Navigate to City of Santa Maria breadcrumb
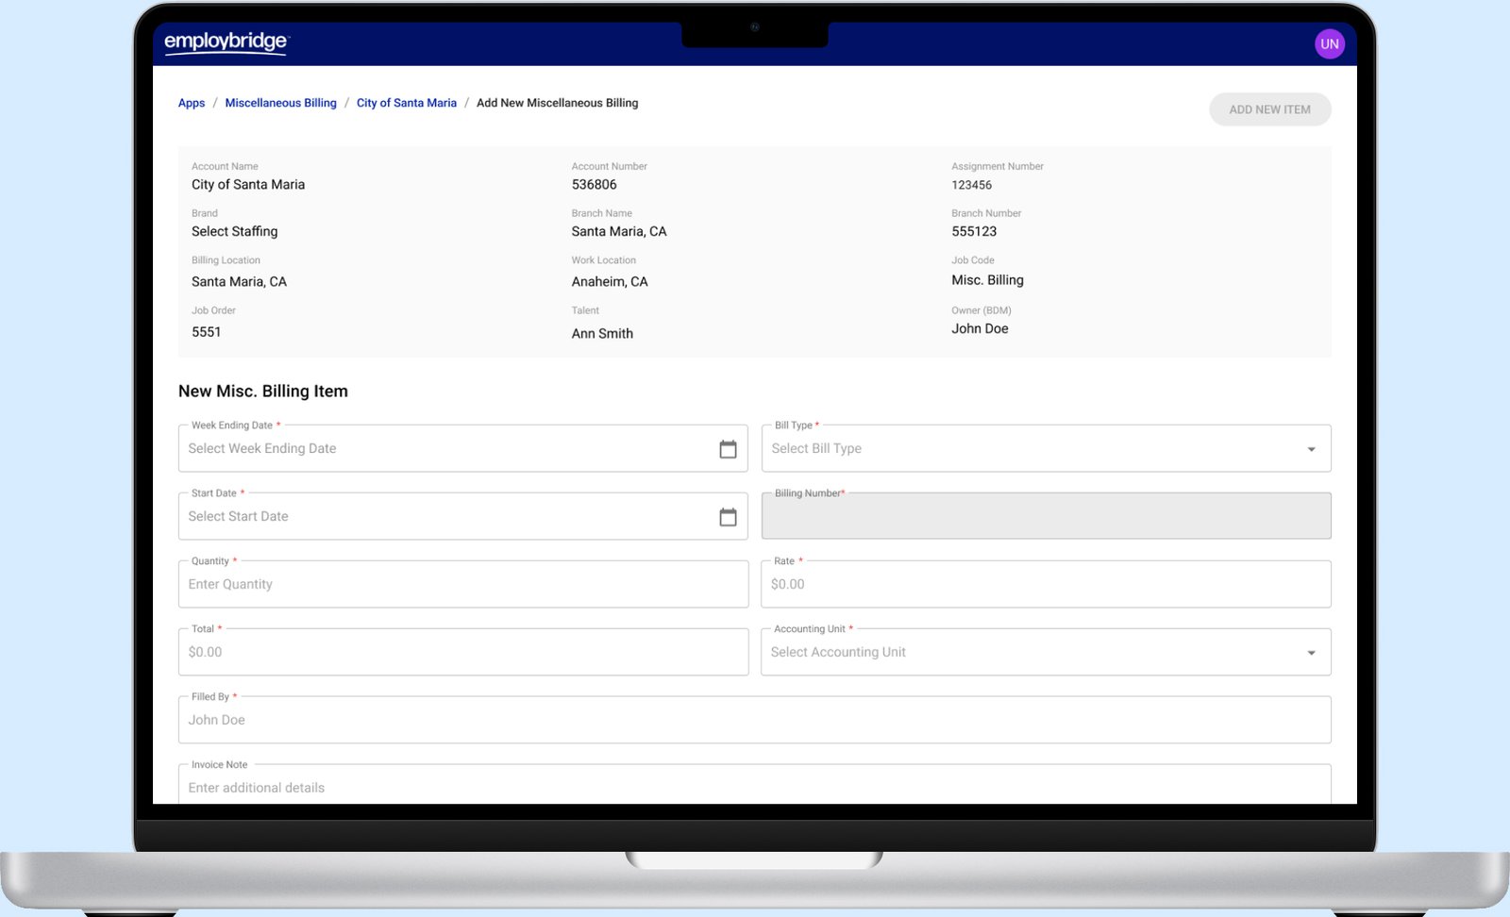The width and height of the screenshot is (1510, 917). (x=406, y=103)
